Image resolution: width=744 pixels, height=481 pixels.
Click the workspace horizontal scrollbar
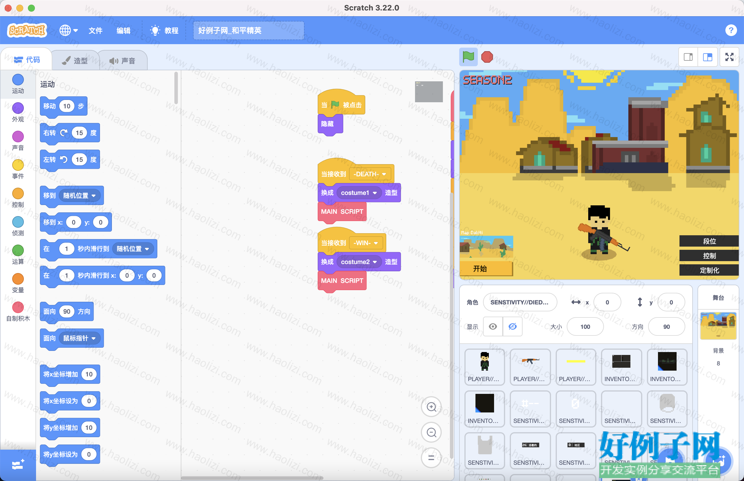pyautogui.click(x=252, y=478)
